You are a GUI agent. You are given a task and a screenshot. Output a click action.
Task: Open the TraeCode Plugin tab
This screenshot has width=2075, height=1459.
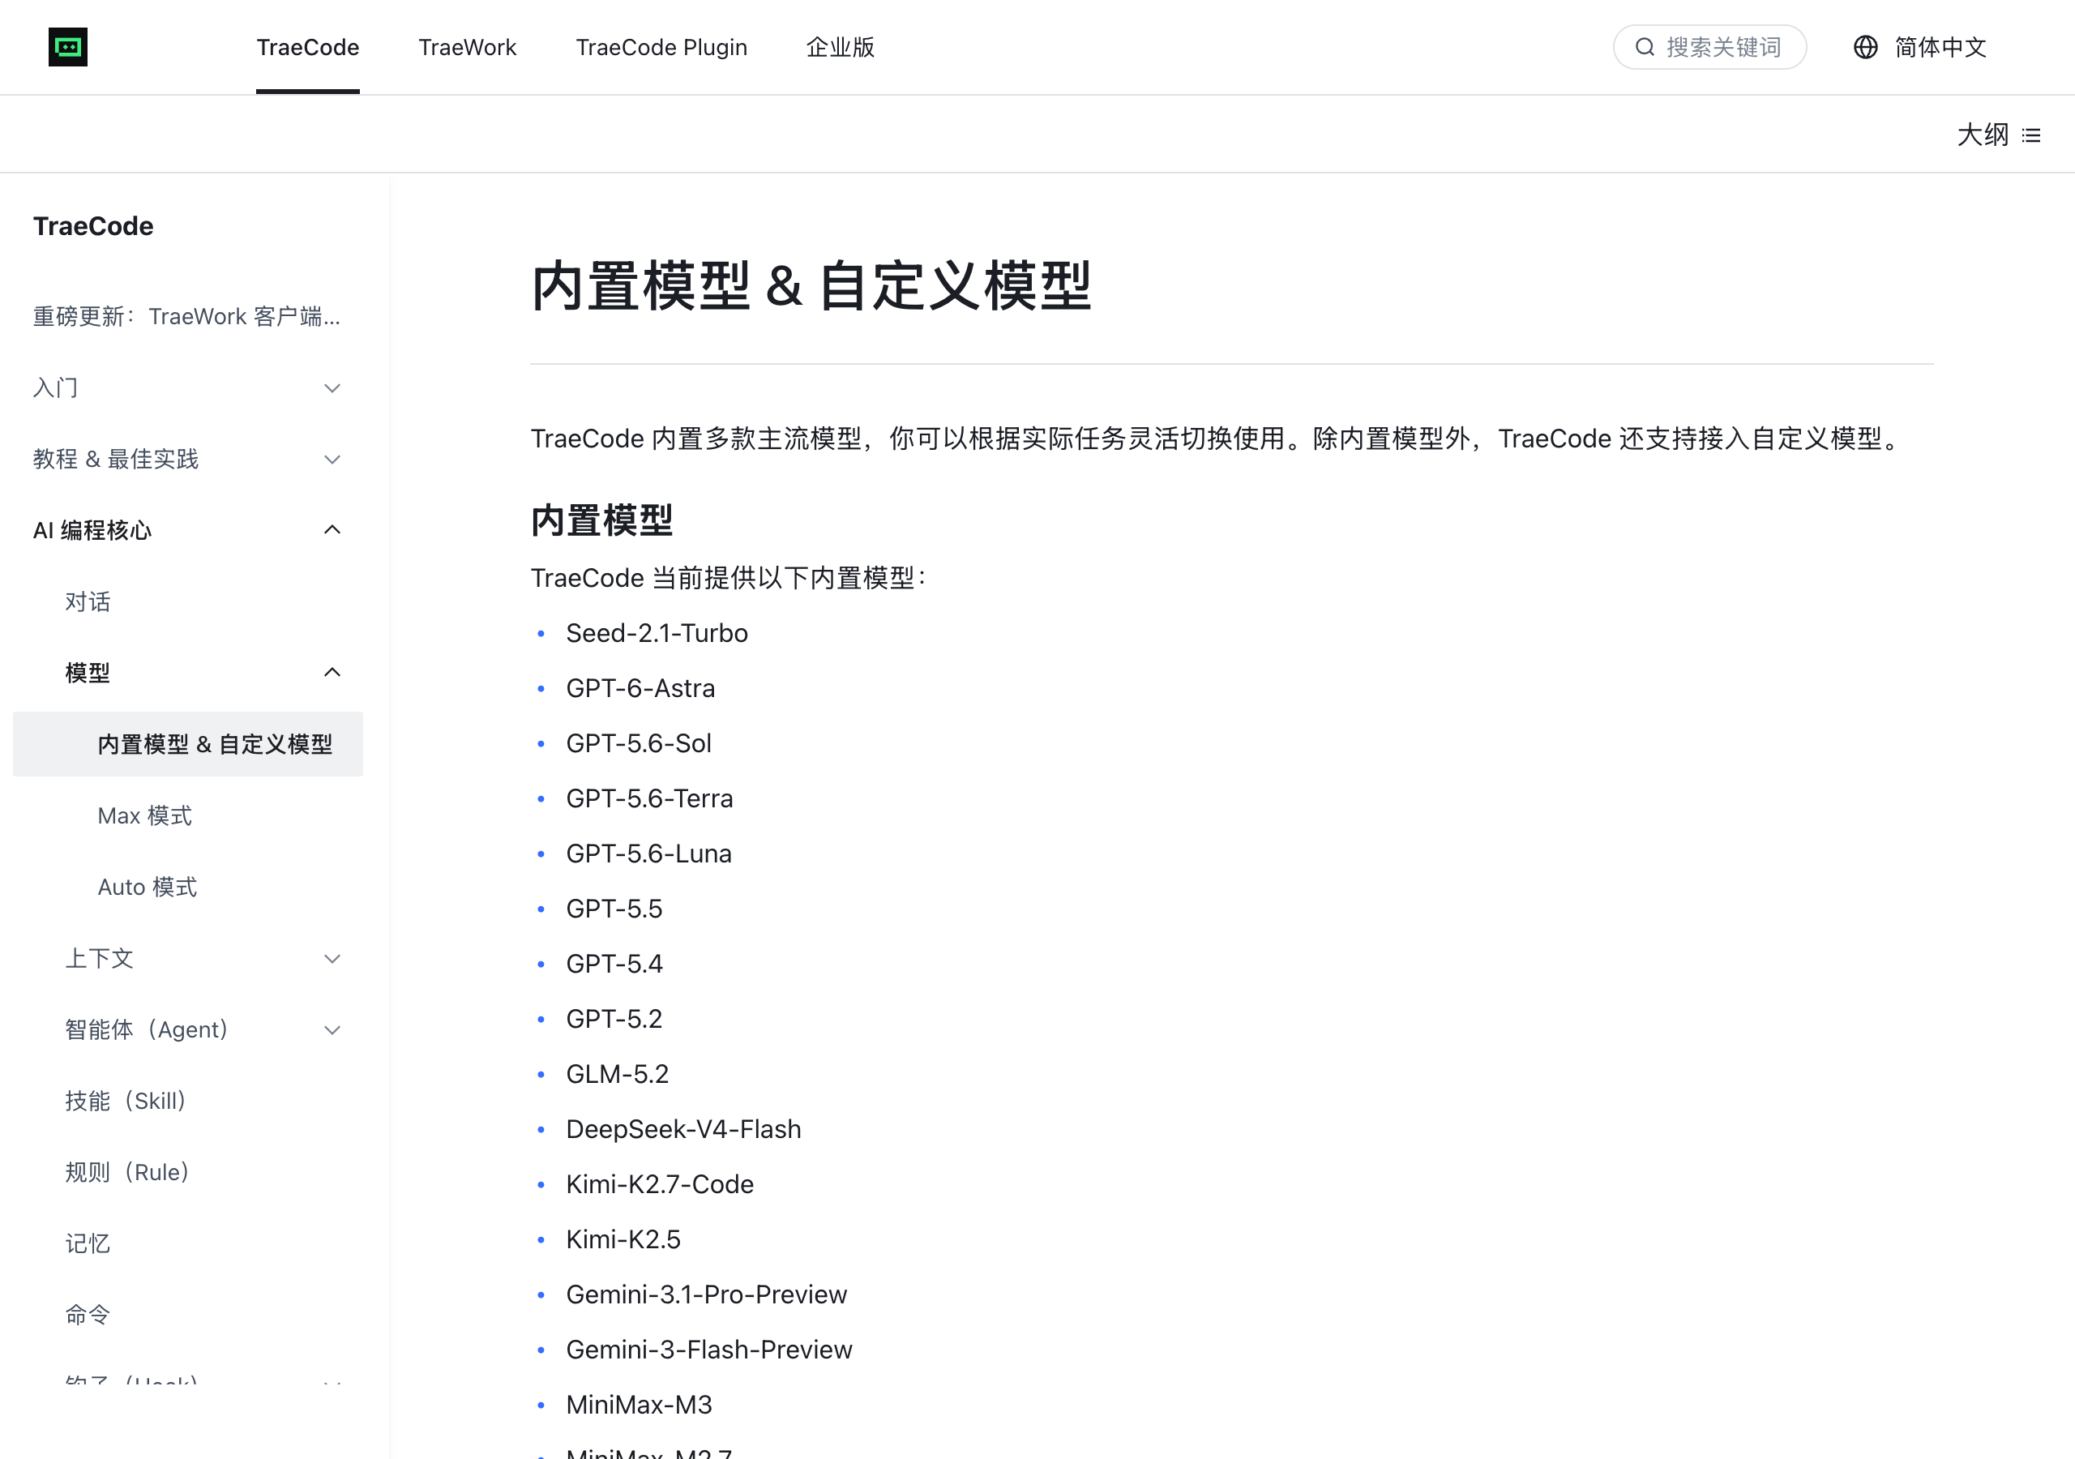(x=661, y=47)
